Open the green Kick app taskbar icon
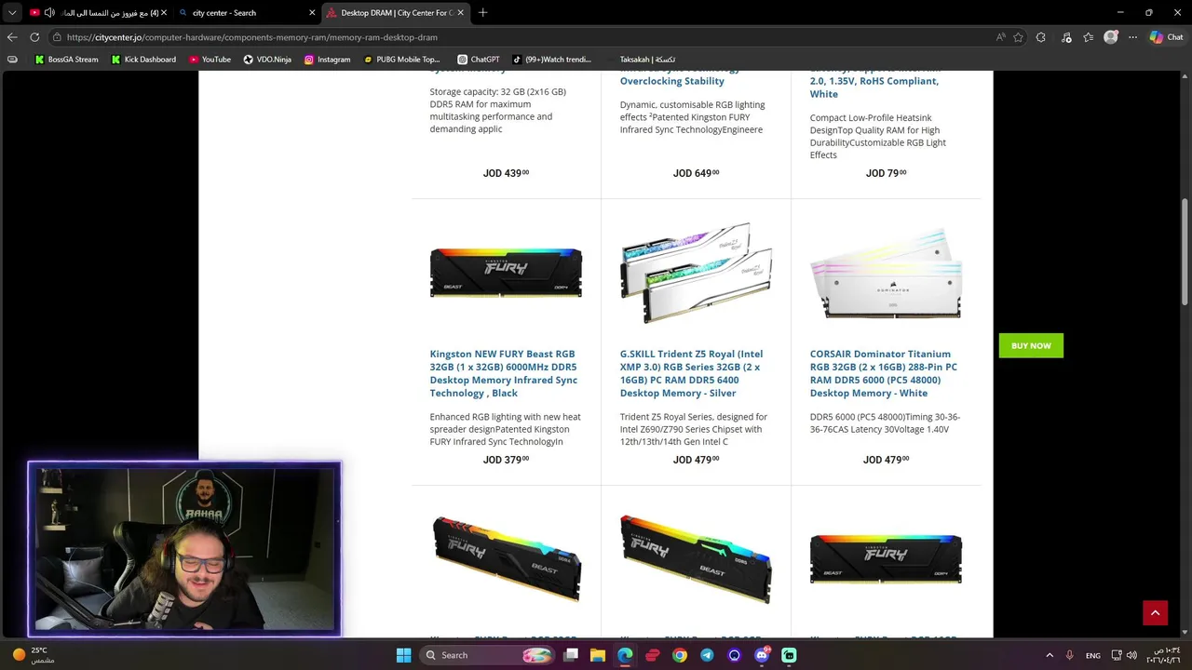 789,655
